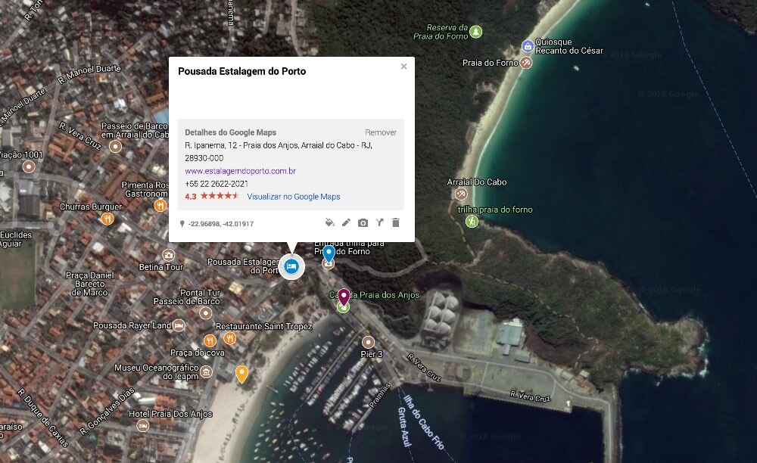
Task: Click the Ilha do Cabo Frio route label
Action: pos(423,422)
